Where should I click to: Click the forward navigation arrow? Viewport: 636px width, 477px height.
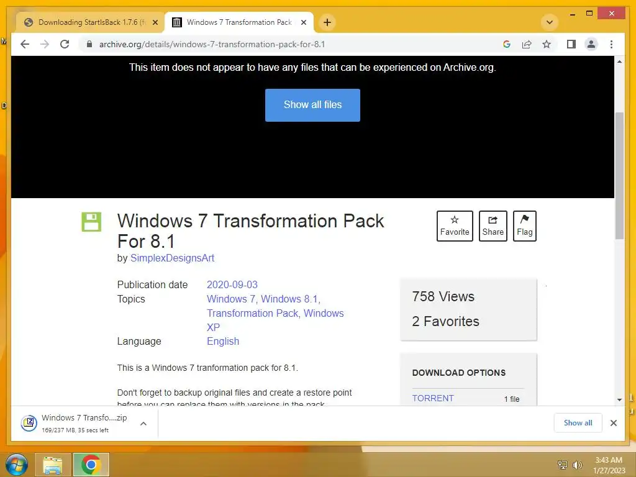click(45, 44)
